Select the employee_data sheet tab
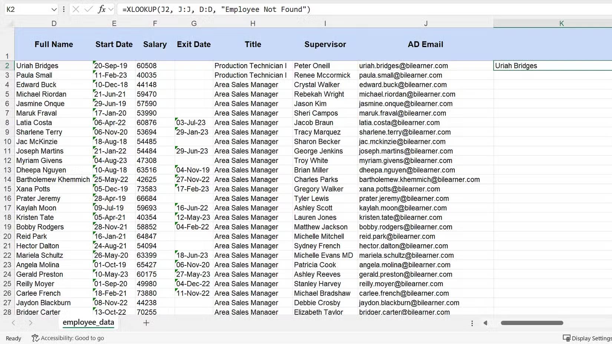Viewport: 612px width, 344px height. coord(88,322)
